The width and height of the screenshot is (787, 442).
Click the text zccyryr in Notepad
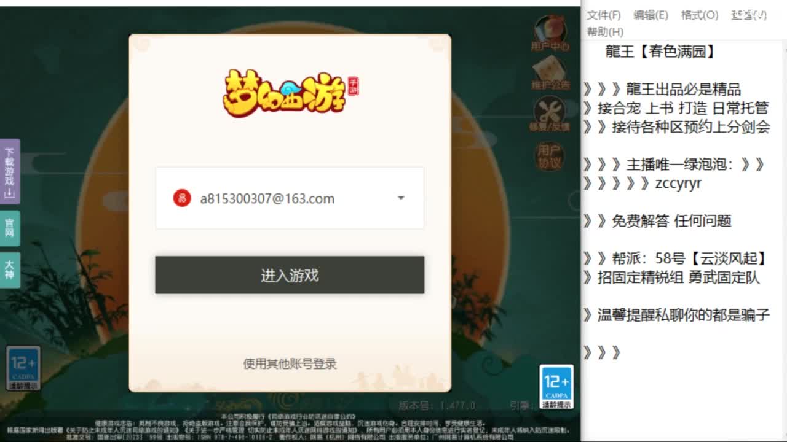678,184
